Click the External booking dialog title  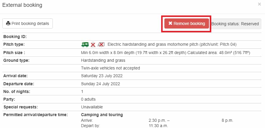[22, 5]
